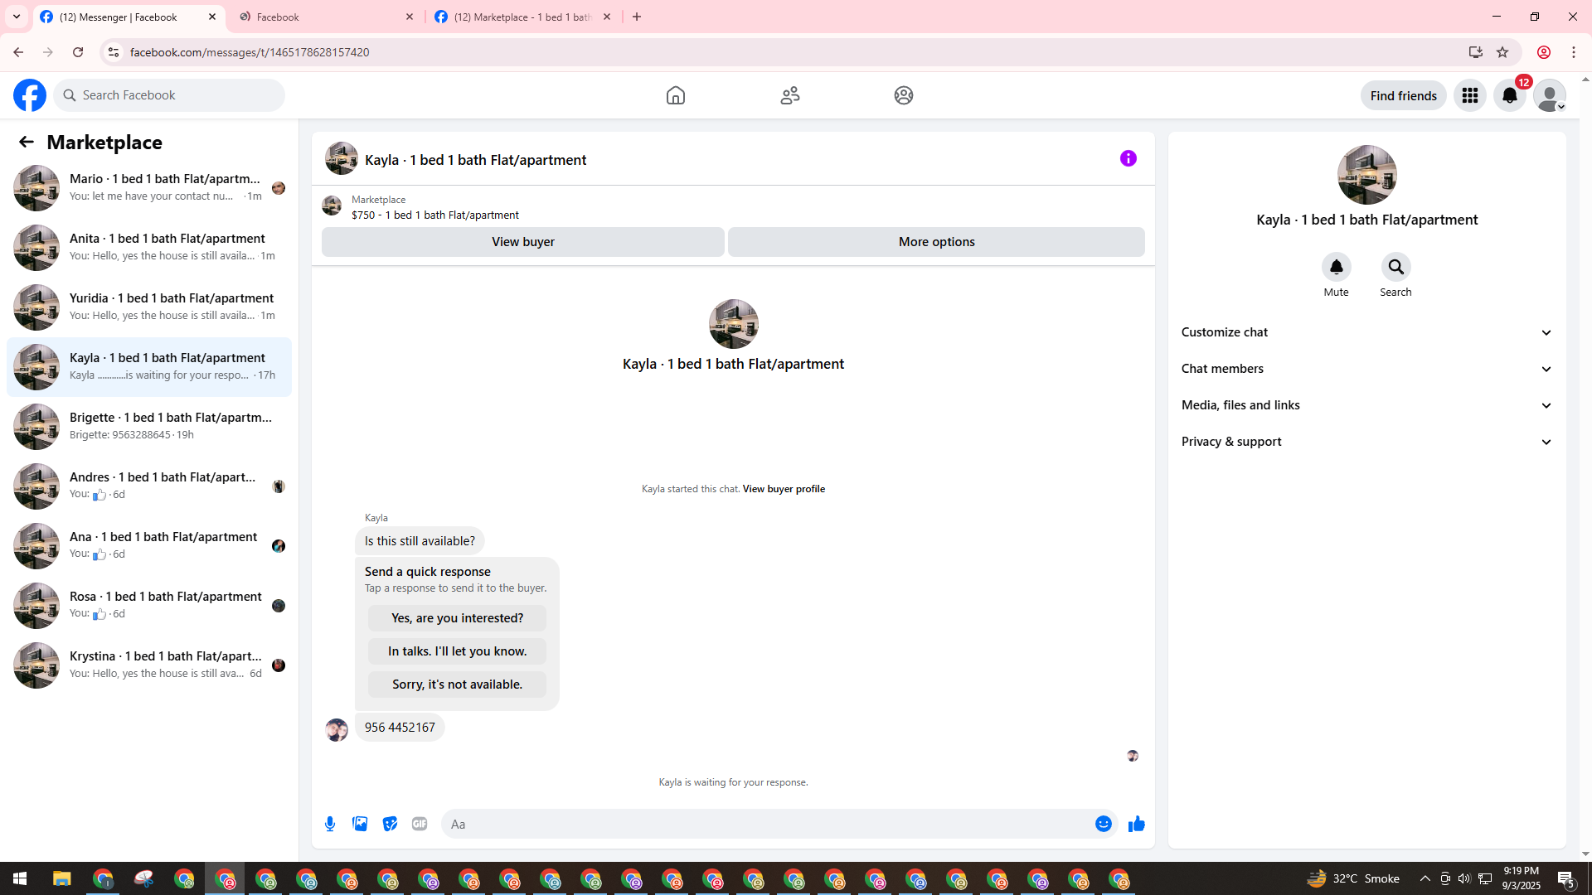Open the taskbar clock showing 9:19 PM
The image size is (1592, 895).
[x=1521, y=878]
